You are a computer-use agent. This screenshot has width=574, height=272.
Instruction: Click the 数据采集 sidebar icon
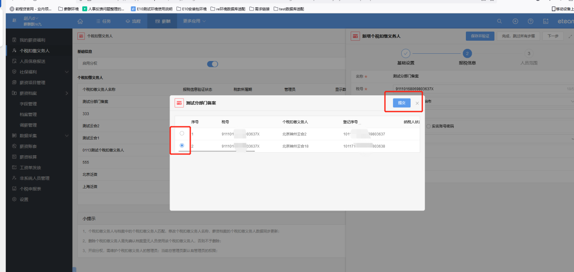[x=14, y=136]
